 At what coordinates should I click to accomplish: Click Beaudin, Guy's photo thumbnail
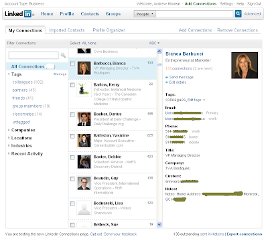(84, 183)
